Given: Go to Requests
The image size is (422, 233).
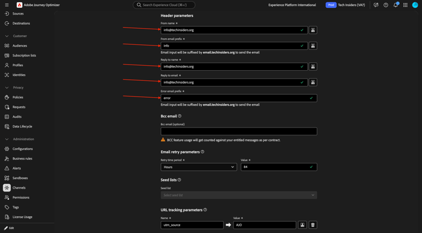Looking at the screenshot, I should pyautogui.click(x=19, y=107).
